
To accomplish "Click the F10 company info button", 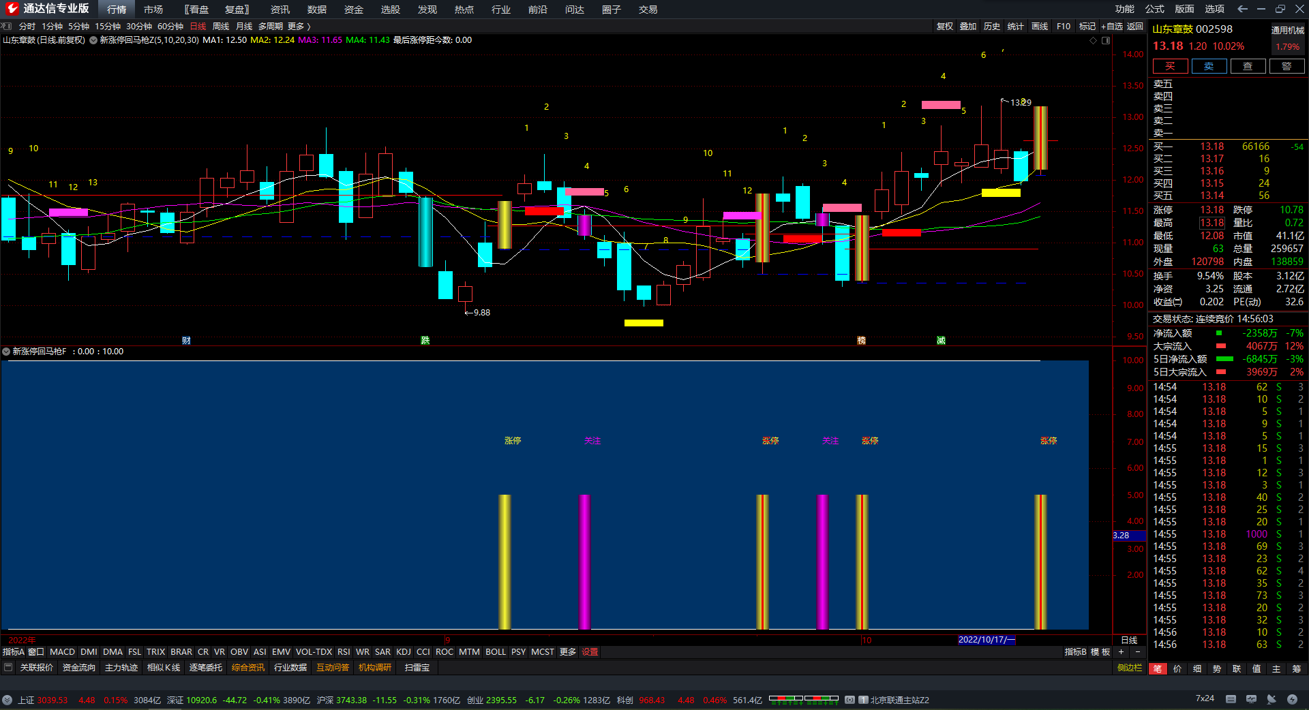I will (1064, 26).
